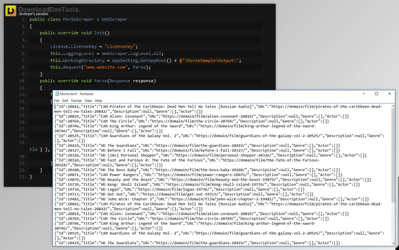The image size is (399, 250).
Task: Open the Help menu in Notepad
Action: point(98,101)
